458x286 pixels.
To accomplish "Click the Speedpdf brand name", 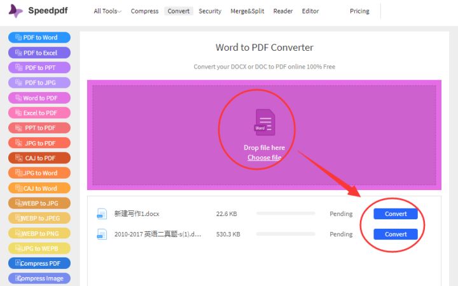I will tap(48, 11).
